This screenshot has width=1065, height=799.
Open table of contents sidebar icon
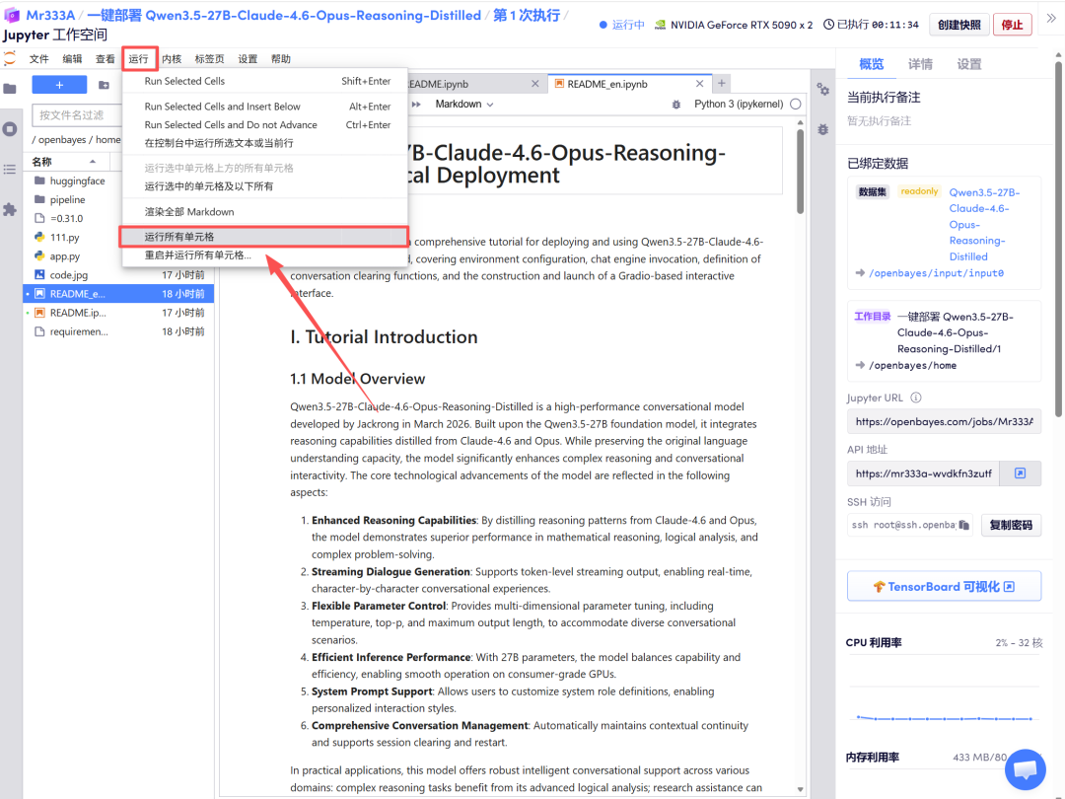pos(10,170)
